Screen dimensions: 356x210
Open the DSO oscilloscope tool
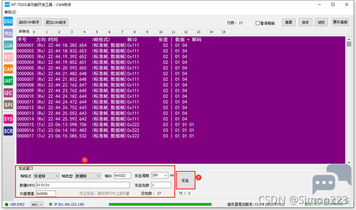[x=8, y=22]
